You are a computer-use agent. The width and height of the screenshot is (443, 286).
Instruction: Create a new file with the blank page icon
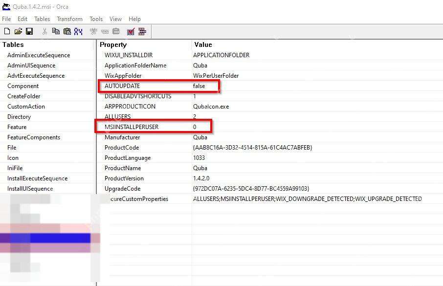(7, 31)
